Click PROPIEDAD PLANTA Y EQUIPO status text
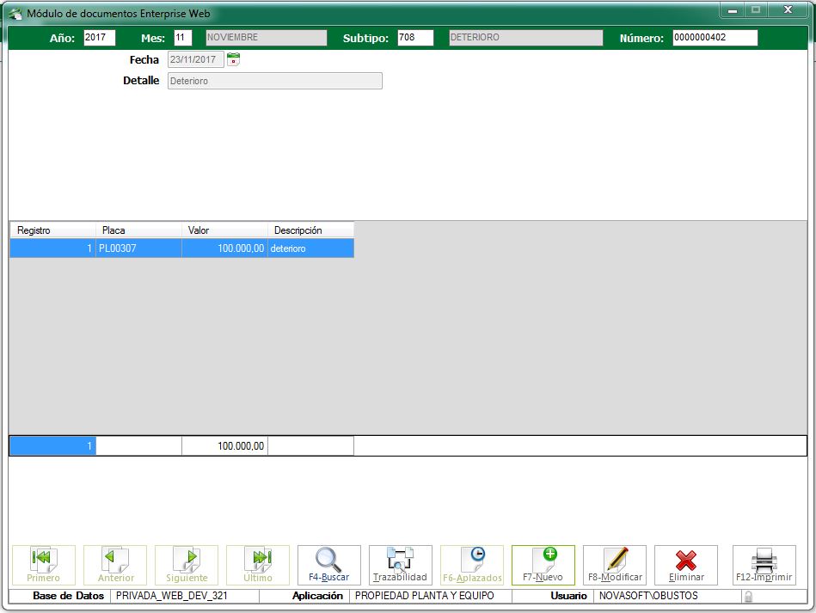Screen dimensions: 816x613 [425, 596]
